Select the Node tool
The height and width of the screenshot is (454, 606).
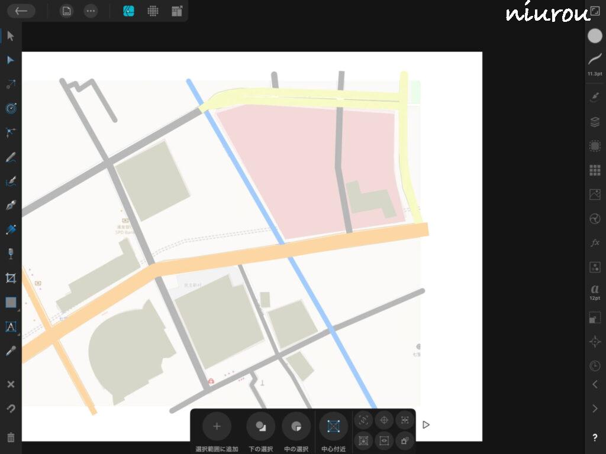click(11, 60)
